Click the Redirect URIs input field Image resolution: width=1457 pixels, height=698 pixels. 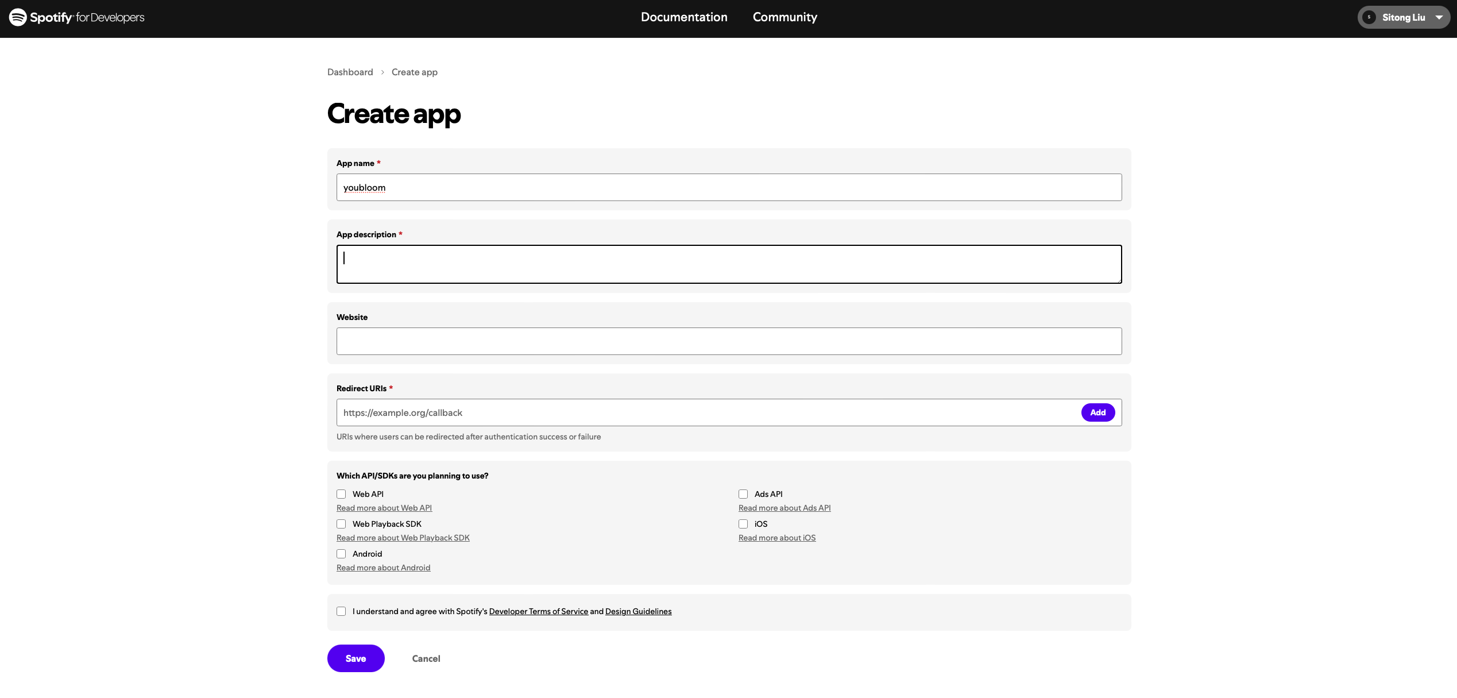tap(706, 412)
